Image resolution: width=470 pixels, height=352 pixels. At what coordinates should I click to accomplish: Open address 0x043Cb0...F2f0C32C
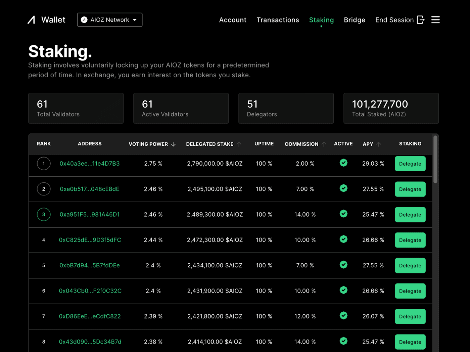point(90,291)
